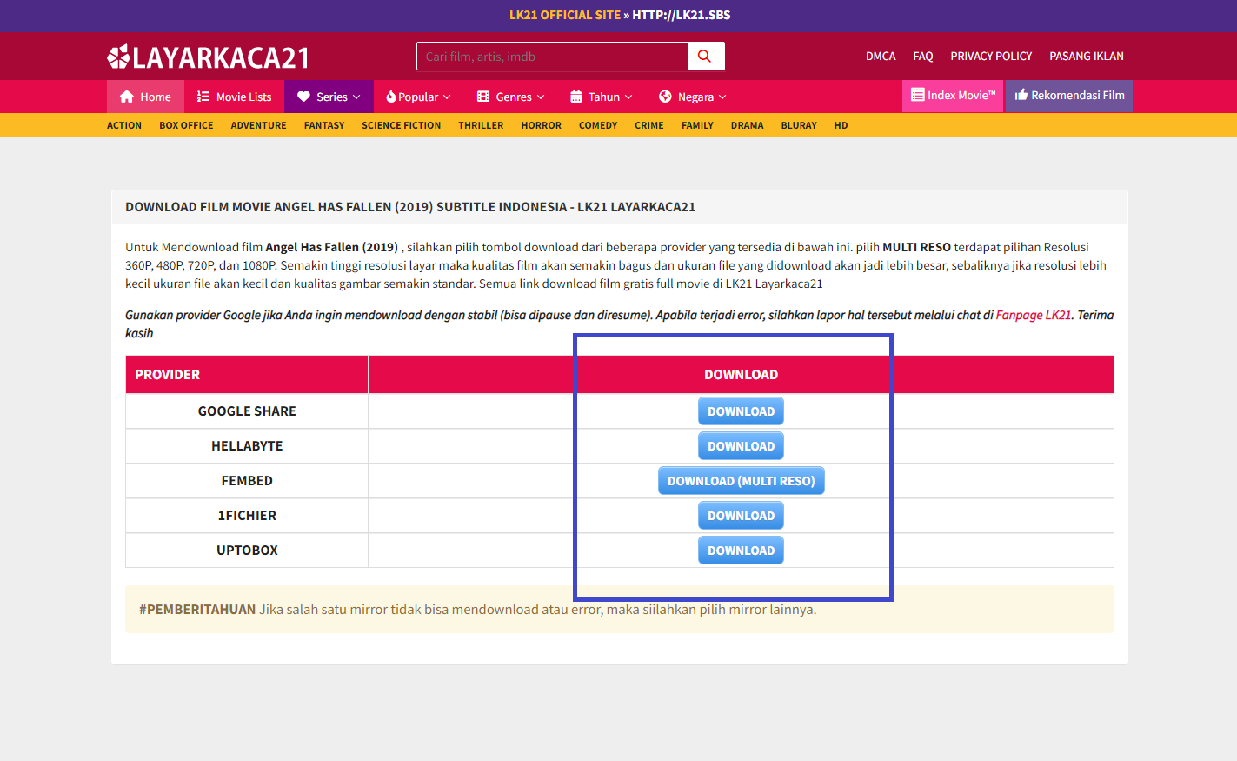This screenshot has width=1237, height=761.
Task: Click the Movie Lists list icon
Action: pos(203,97)
